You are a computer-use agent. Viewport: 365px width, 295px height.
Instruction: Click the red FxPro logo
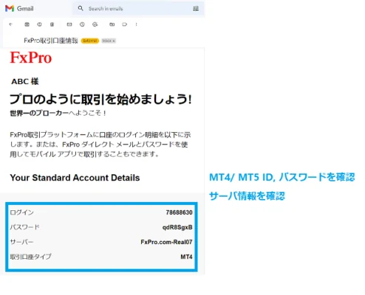(31, 58)
